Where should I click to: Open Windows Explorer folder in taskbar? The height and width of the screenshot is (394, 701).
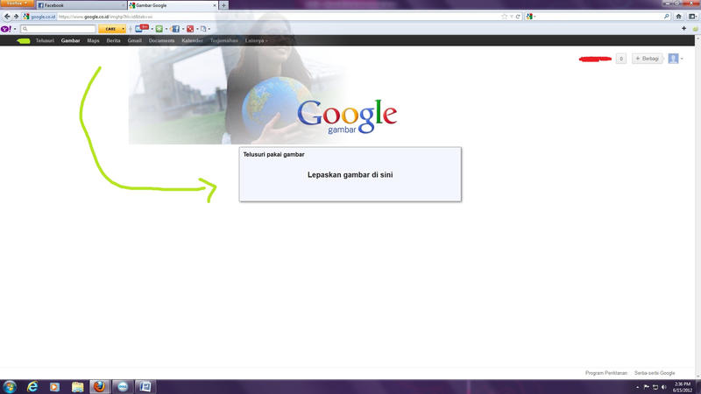tap(77, 386)
